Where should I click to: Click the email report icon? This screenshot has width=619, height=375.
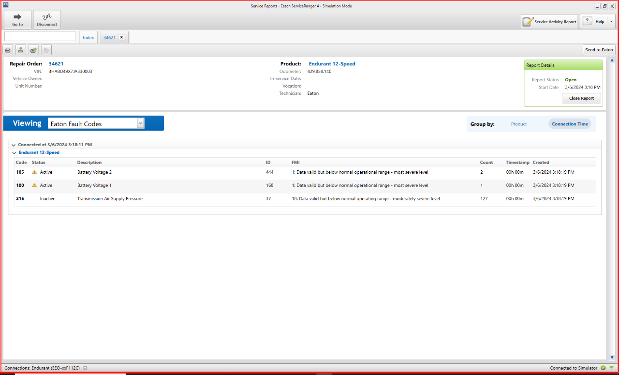(x=33, y=50)
